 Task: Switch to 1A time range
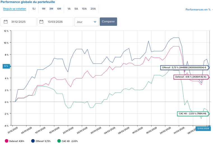click(69, 9)
